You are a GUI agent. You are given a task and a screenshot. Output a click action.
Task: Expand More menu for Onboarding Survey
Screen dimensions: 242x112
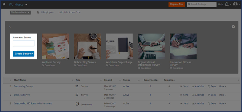[223, 86]
